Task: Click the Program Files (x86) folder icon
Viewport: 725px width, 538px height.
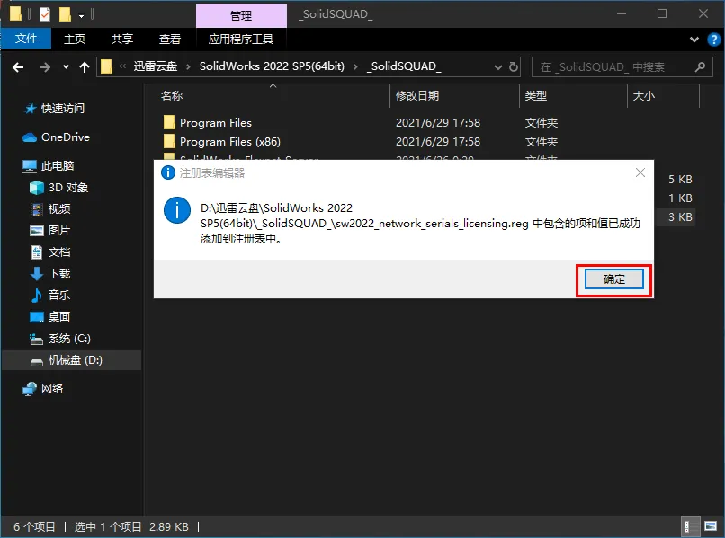Action: point(169,141)
